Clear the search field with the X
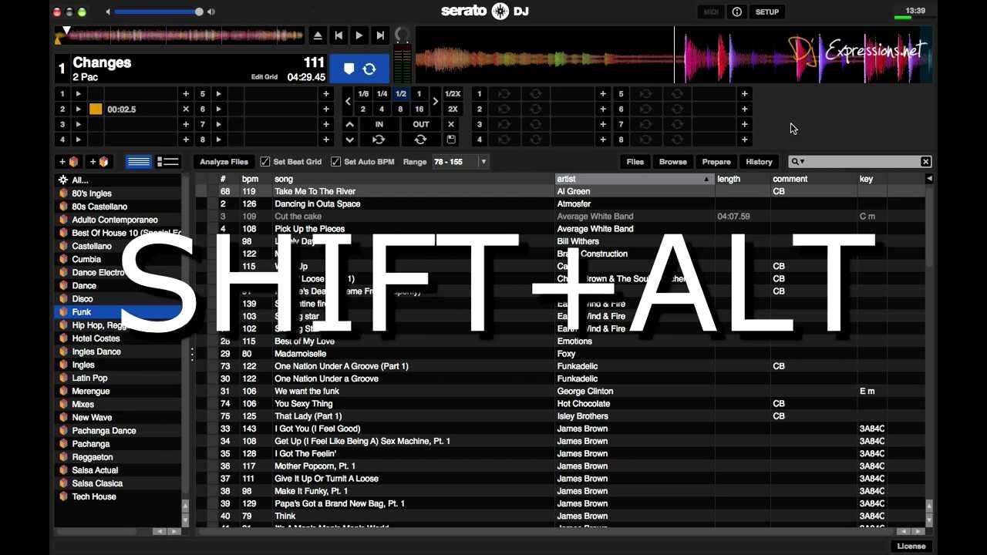987x555 pixels. [x=925, y=162]
